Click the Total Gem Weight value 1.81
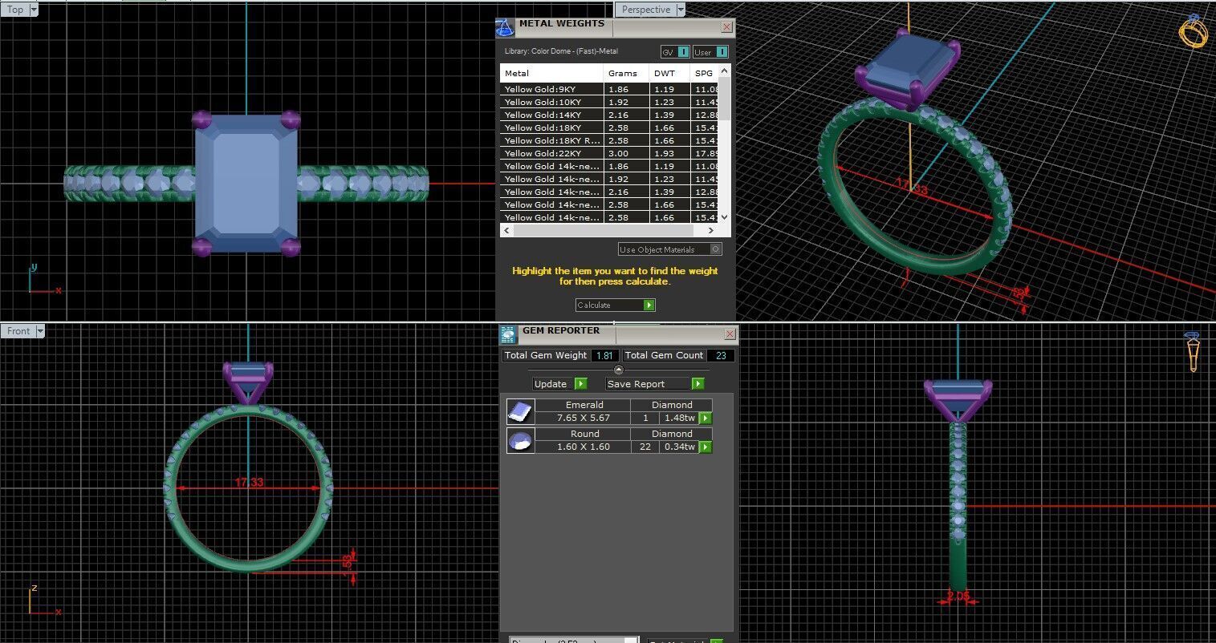This screenshot has width=1216, height=643. click(604, 355)
